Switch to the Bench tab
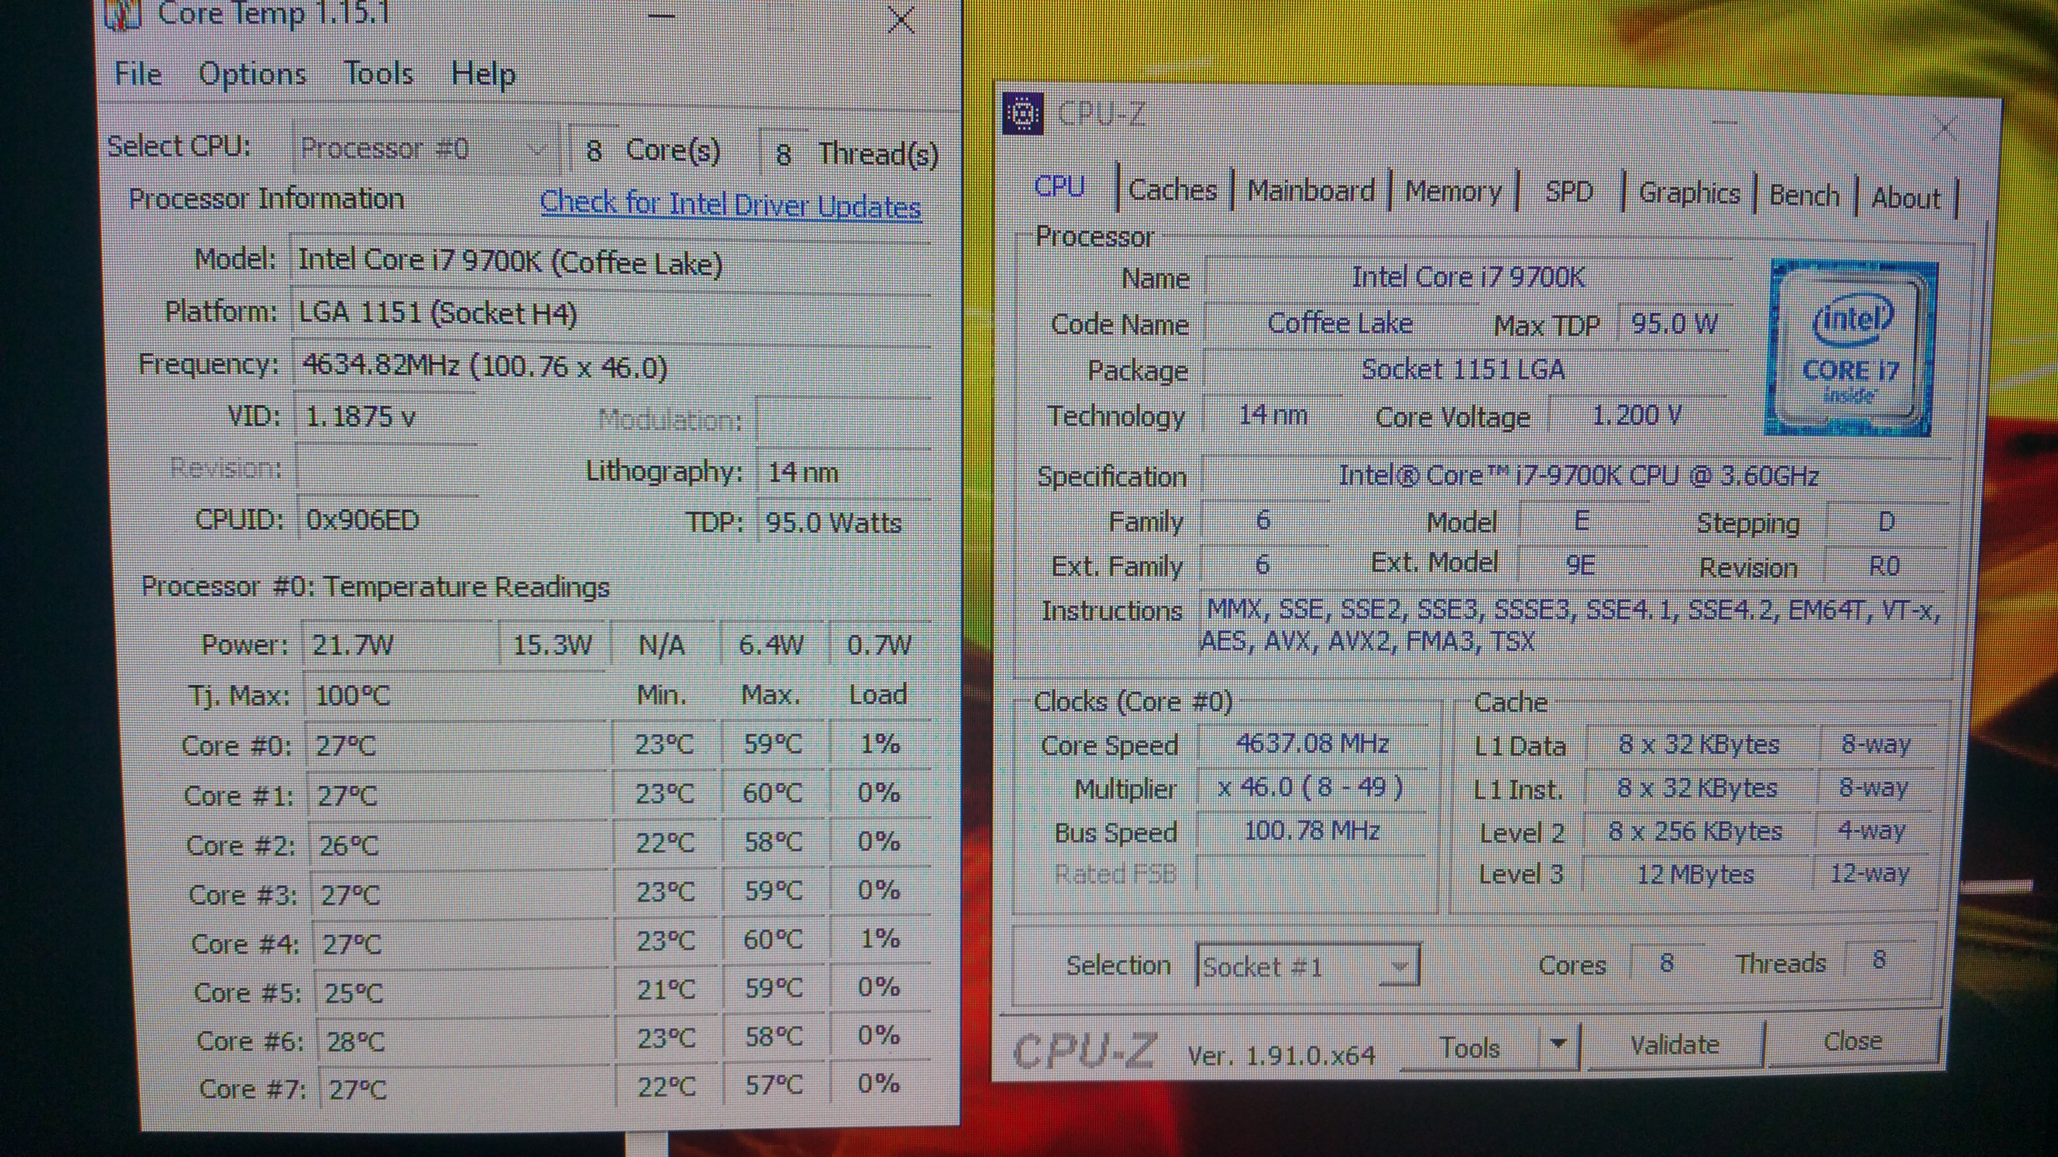Viewport: 2058px width, 1157px height. pyautogui.click(x=1804, y=196)
